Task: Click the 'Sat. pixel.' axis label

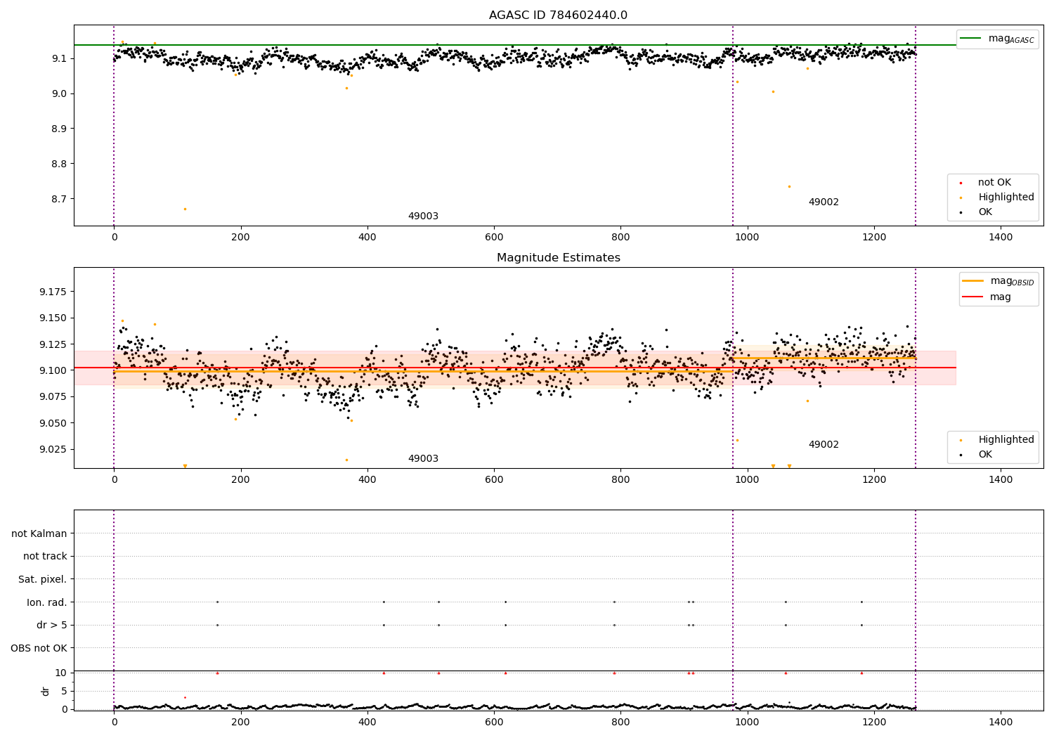Action: pyautogui.click(x=43, y=580)
